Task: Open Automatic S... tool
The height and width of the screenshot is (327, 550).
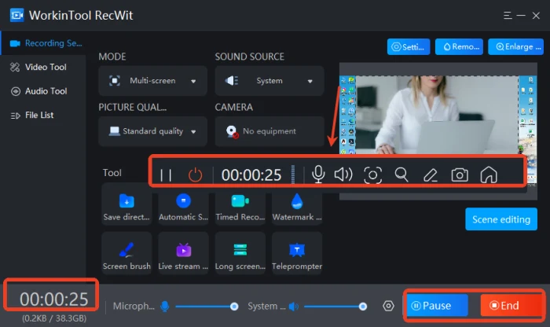Action: (183, 208)
